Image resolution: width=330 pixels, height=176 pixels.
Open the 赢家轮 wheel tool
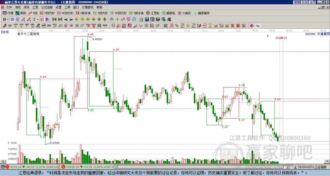169,13
